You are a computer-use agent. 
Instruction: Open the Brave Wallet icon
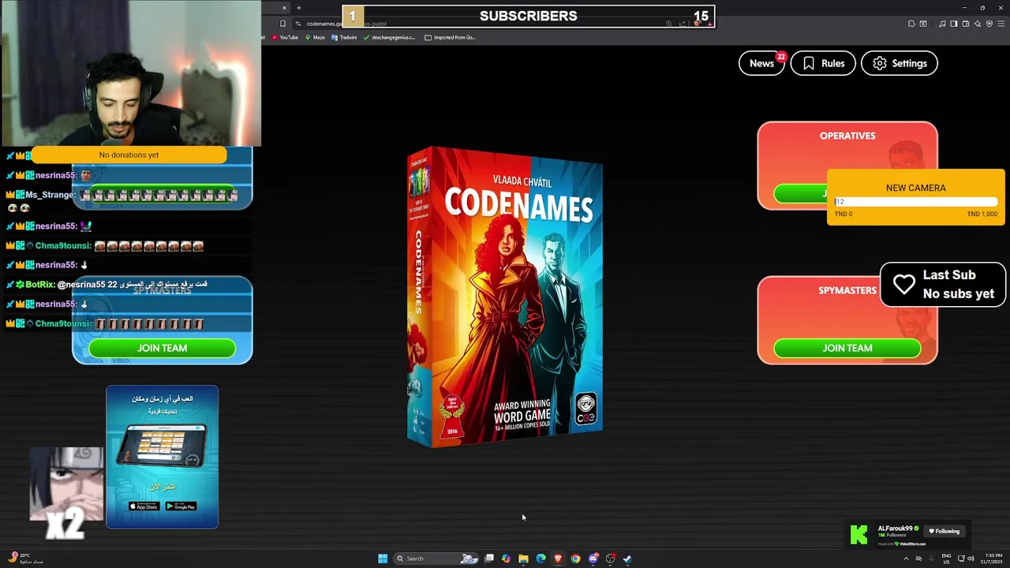(x=966, y=24)
